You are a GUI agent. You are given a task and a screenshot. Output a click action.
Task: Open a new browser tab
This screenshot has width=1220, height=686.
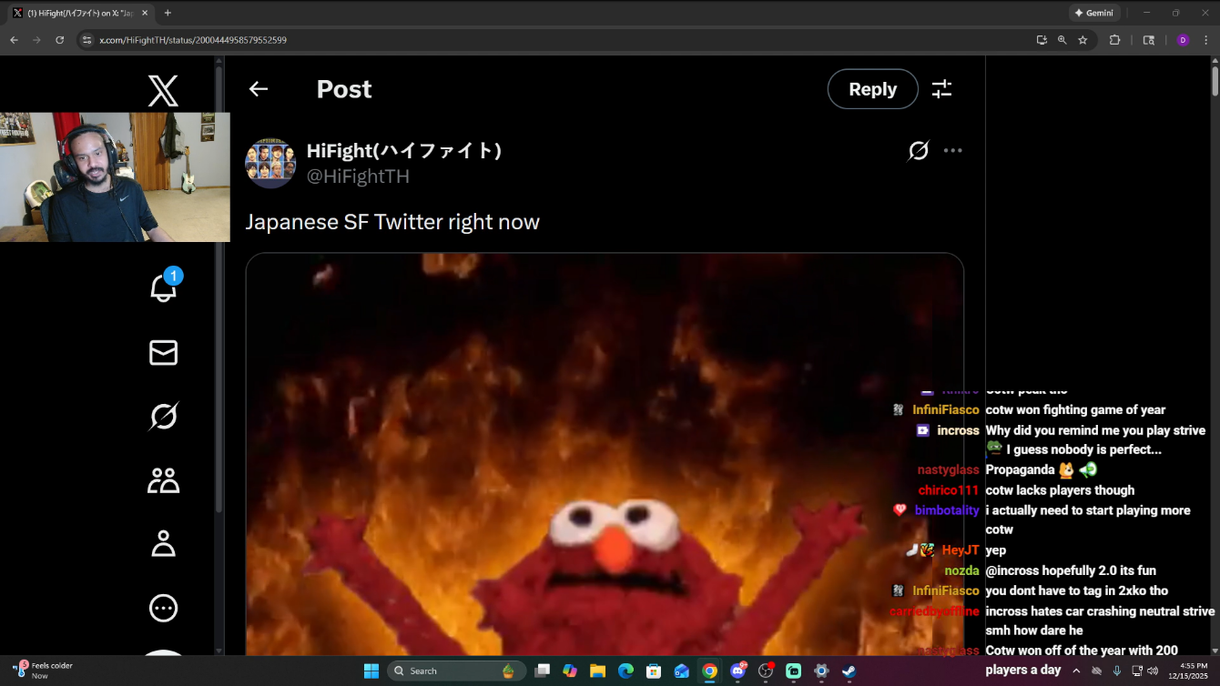tap(168, 13)
